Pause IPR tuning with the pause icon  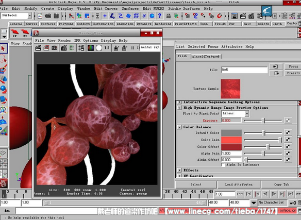[x=132, y=48]
